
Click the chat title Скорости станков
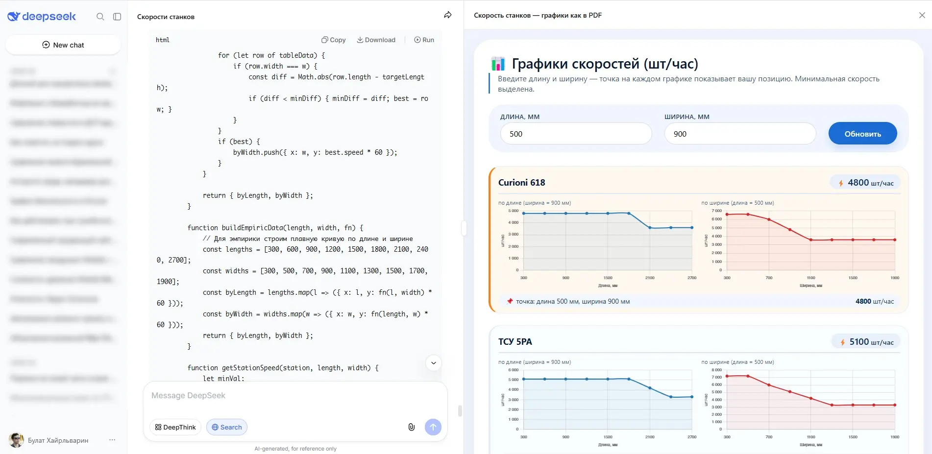[166, 17]
